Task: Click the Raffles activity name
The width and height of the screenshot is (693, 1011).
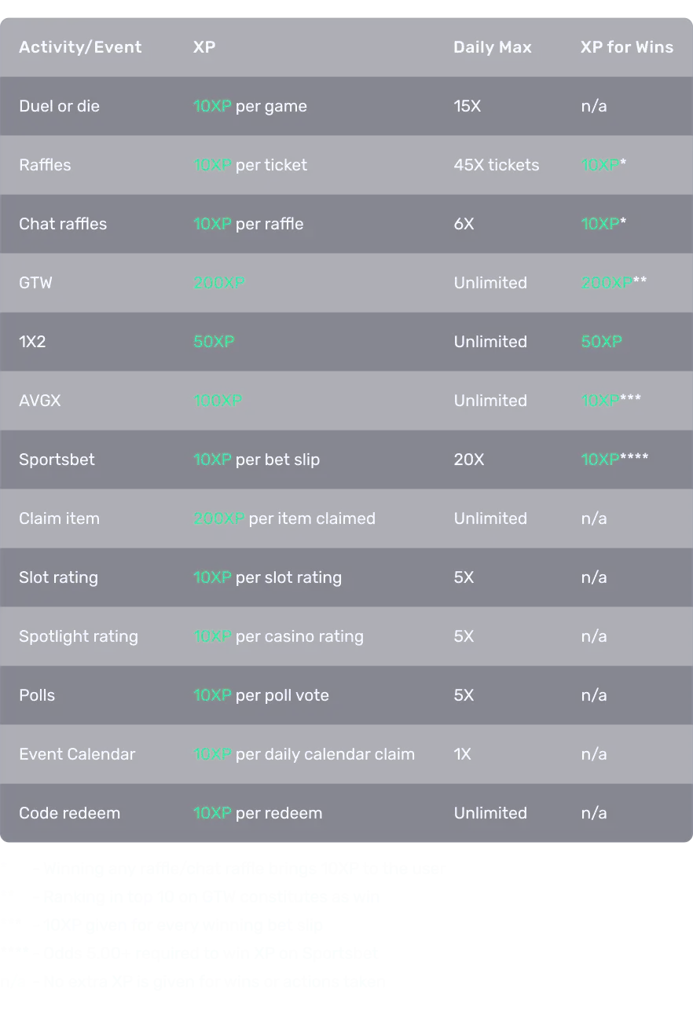Action: pos(45,165)
